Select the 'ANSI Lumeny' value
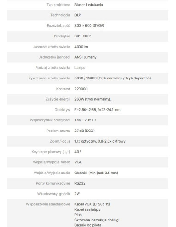Image resolution: width=176 pixels, height=227 pixels. [85, 57]
